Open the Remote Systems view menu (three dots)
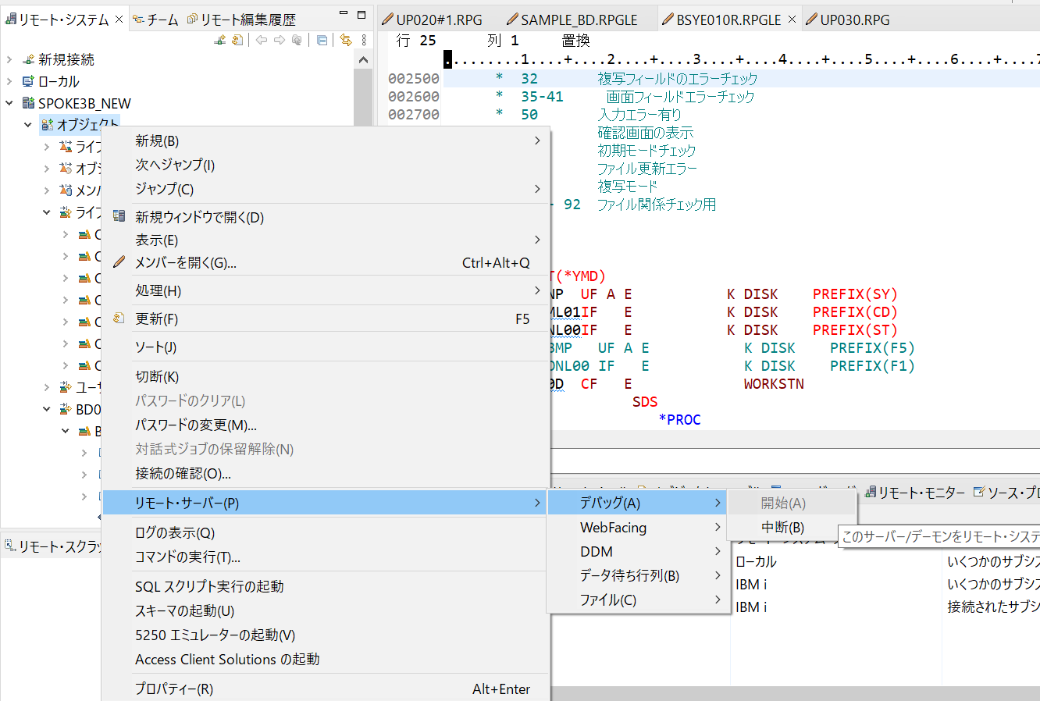Screen dimensions: 1040x701 point(364,40)
